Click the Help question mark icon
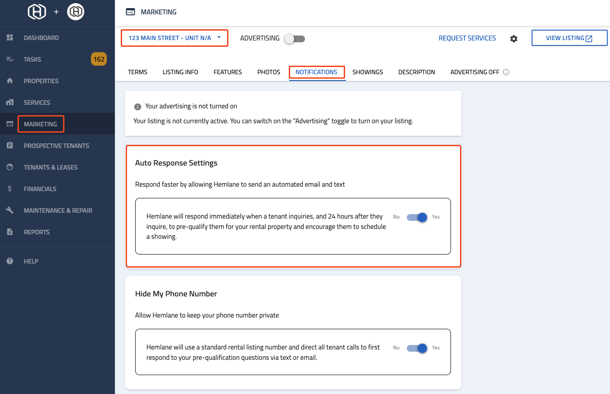The height and width of the screenshot is (394, 610). click(x=10, y=261)
